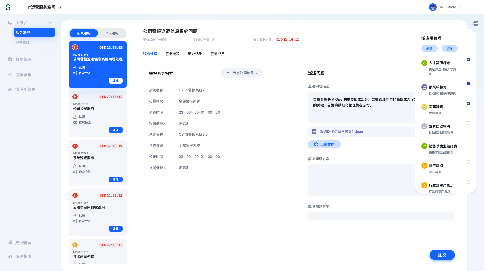Switch to the 个人服务 tab
Image resolution: width=485 pixels, height=271 pixels.
coord(112,33)
